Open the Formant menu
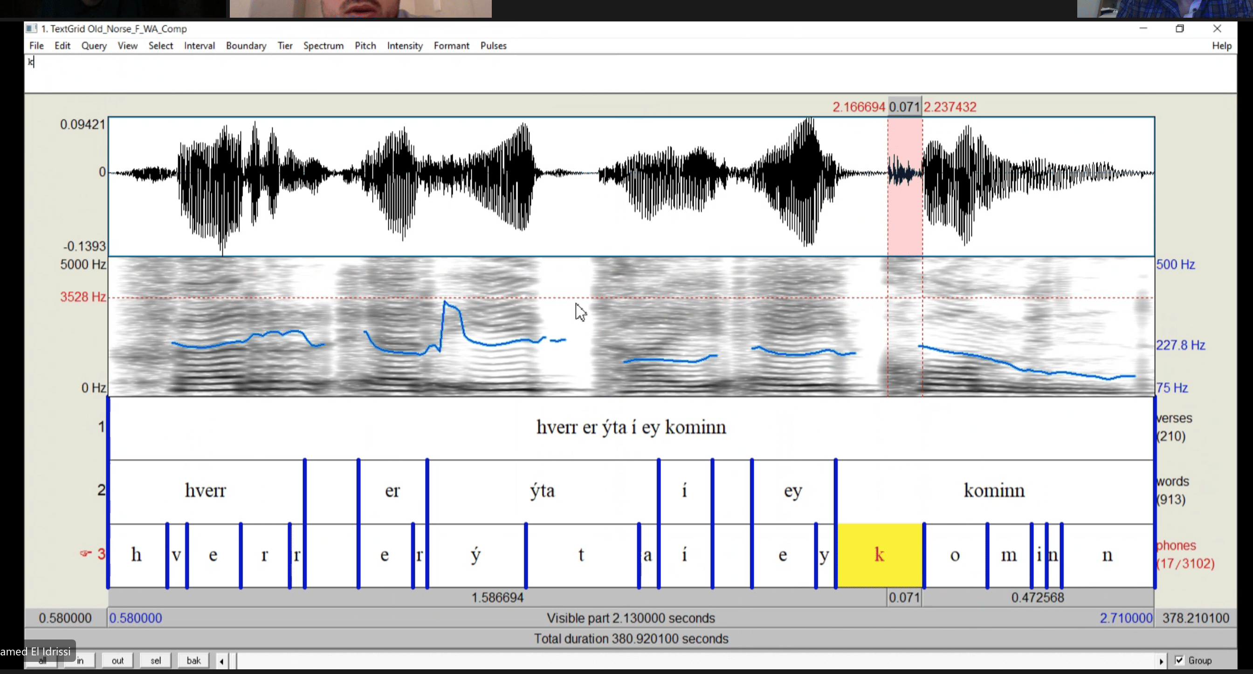Screen dimensions: 1253x674 click(451, 46)
